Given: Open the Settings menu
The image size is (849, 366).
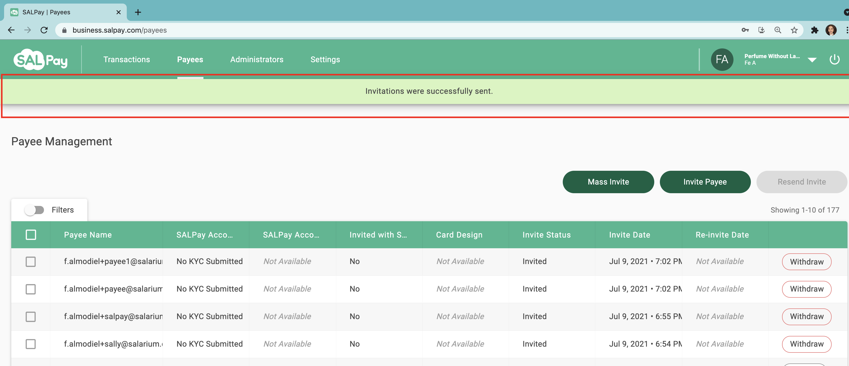Looking at the screenshot, I should tap(325, 59).
